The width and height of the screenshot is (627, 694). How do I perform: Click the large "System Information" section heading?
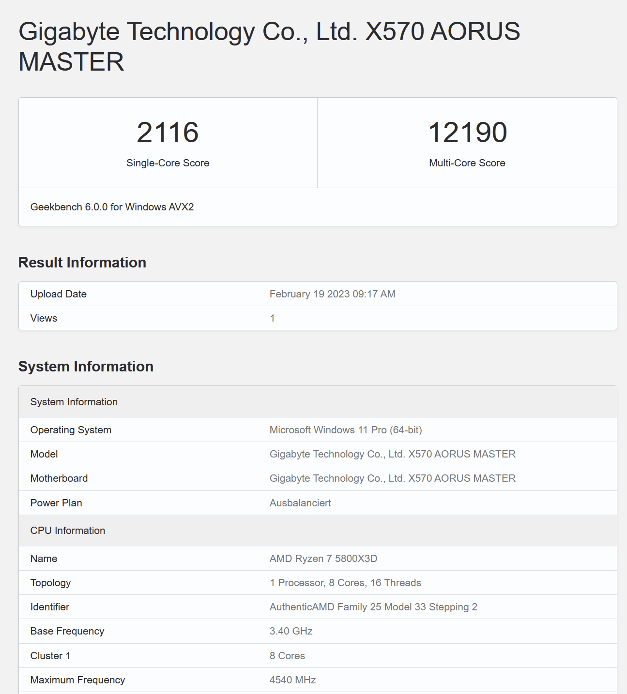[x=86, y=367]
